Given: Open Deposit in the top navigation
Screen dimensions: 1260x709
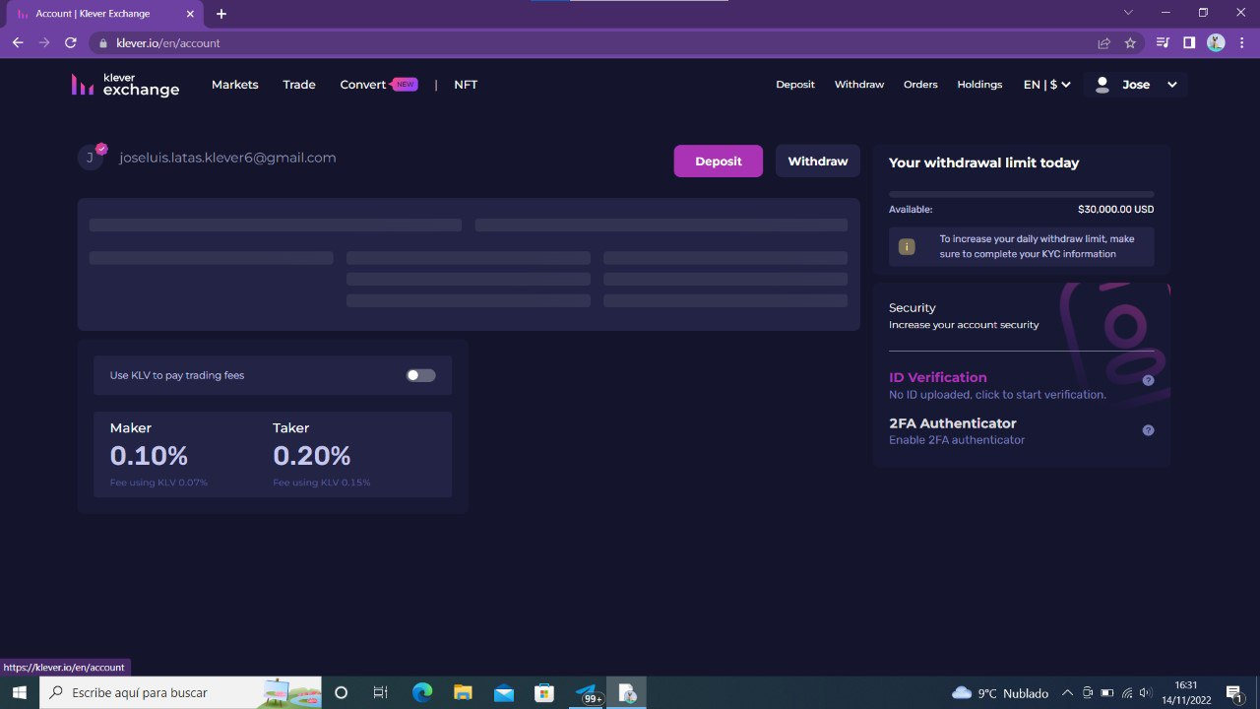Looking at the screenshot, I should pos(795,85).
